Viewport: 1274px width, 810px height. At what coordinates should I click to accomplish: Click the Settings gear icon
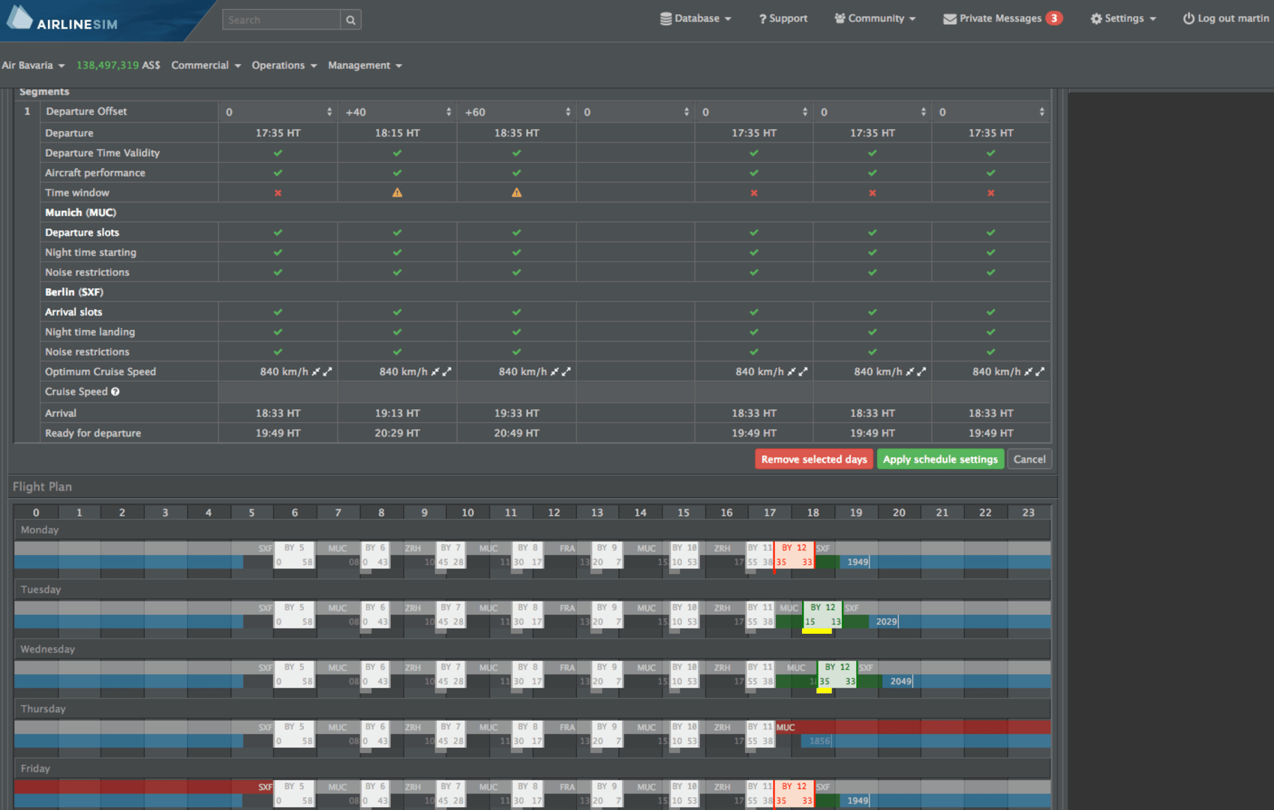tap(1096, 19)
